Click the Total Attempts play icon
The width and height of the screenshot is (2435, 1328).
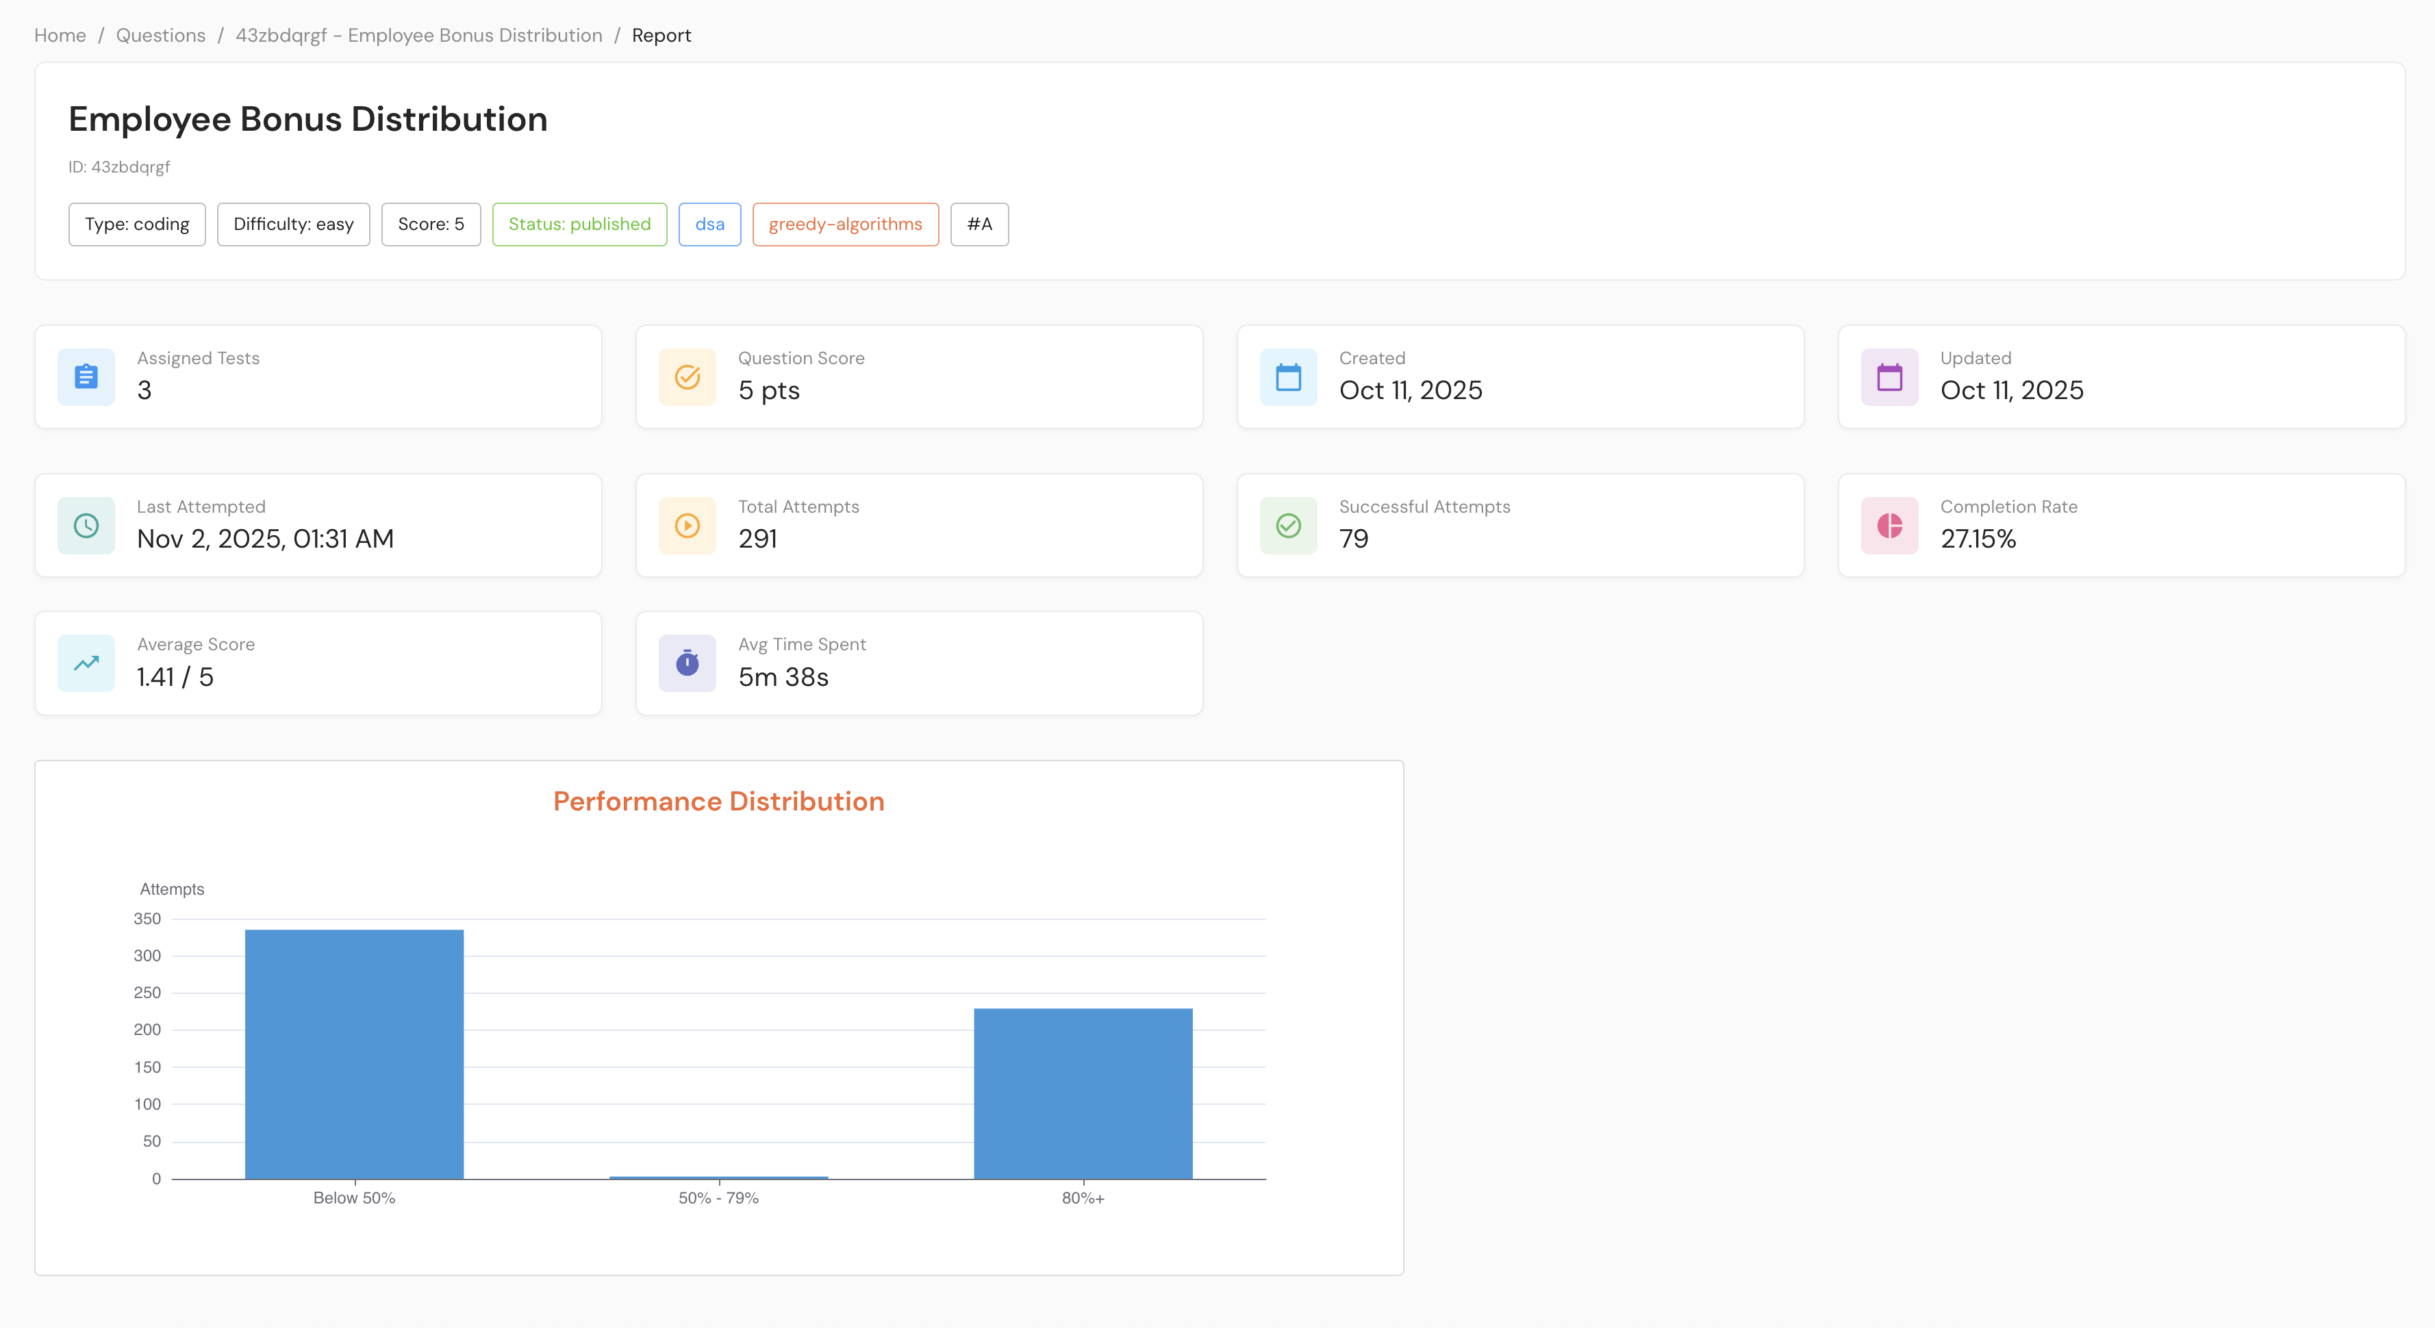(687, 526)
